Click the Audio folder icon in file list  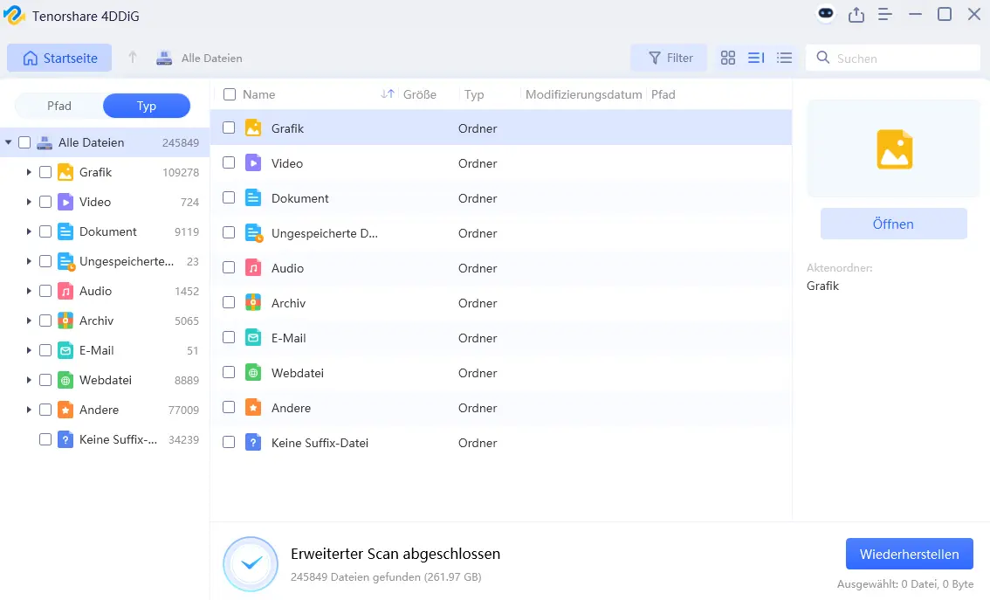tap(253, 268)
